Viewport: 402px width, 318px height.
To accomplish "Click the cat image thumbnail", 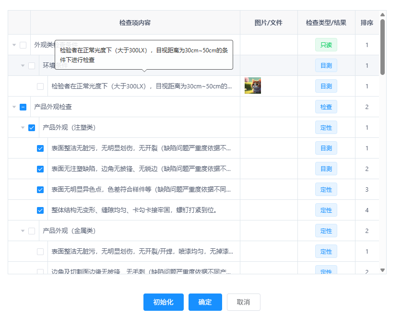I will pos(252,86).
